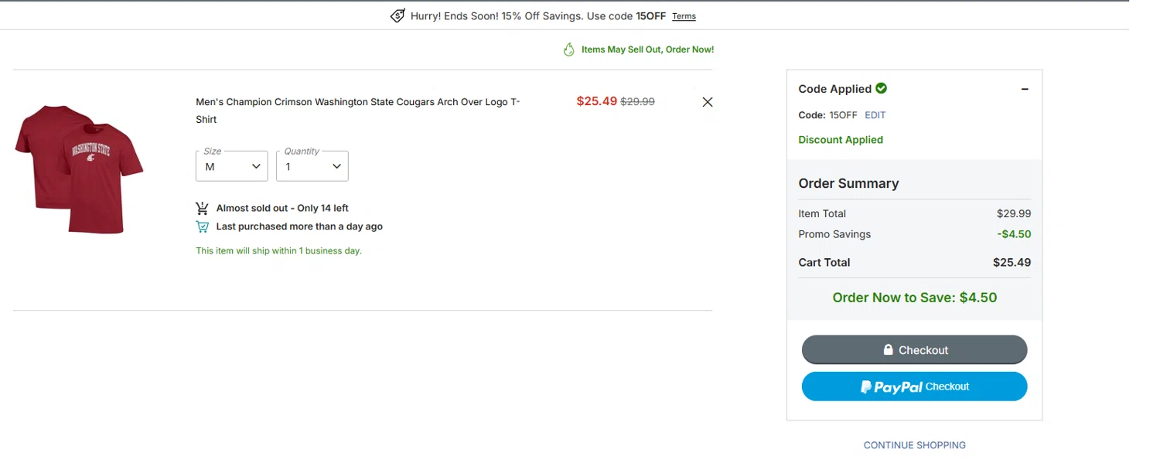The image size is (1160, 463).
Task: Click the Code Applied heading text
Action: pyautogui.click(x=834, y=89)
